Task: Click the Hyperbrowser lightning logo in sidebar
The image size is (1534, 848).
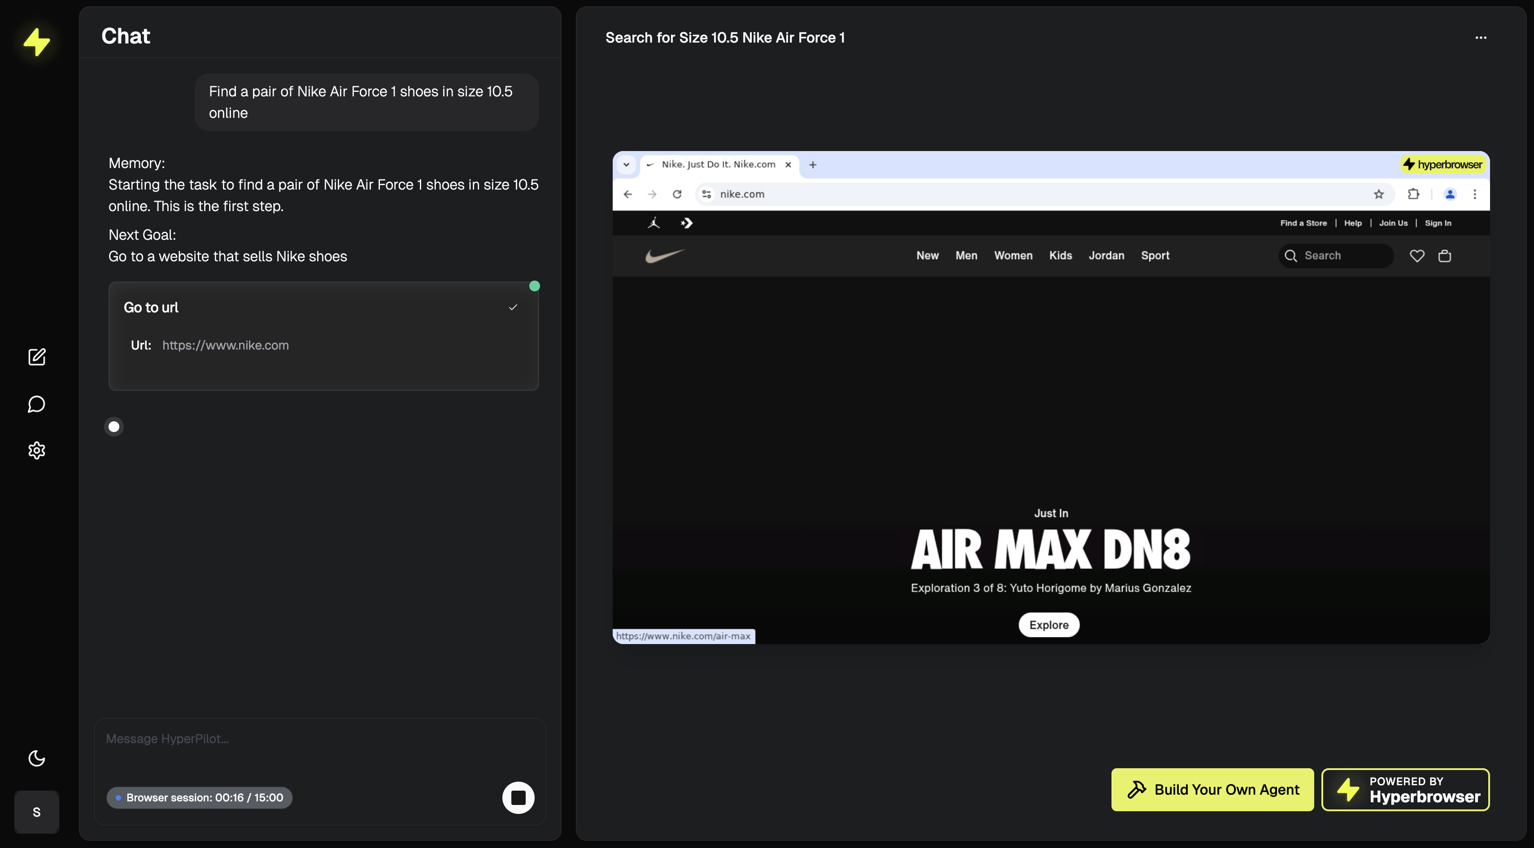Action: point(36,42)
